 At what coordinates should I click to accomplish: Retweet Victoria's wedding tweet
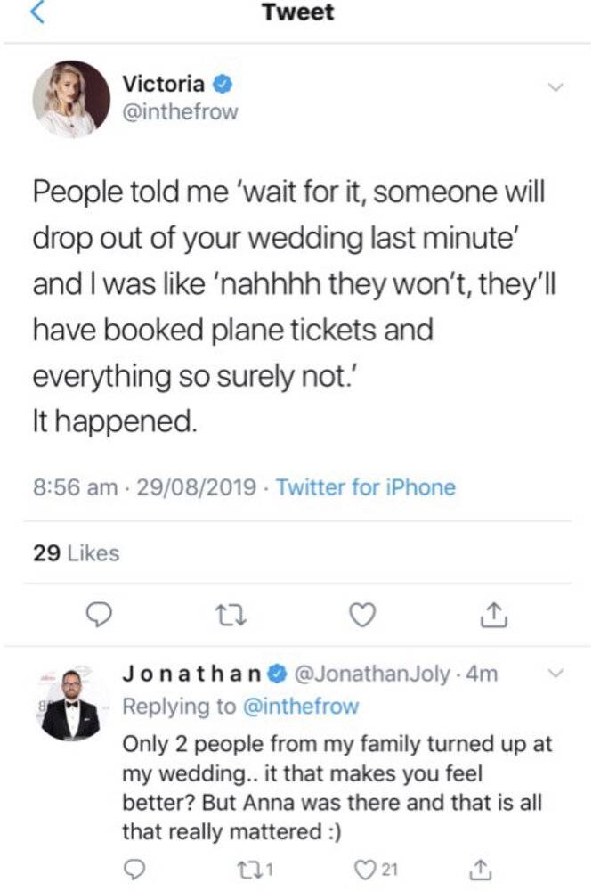point(231,616)
